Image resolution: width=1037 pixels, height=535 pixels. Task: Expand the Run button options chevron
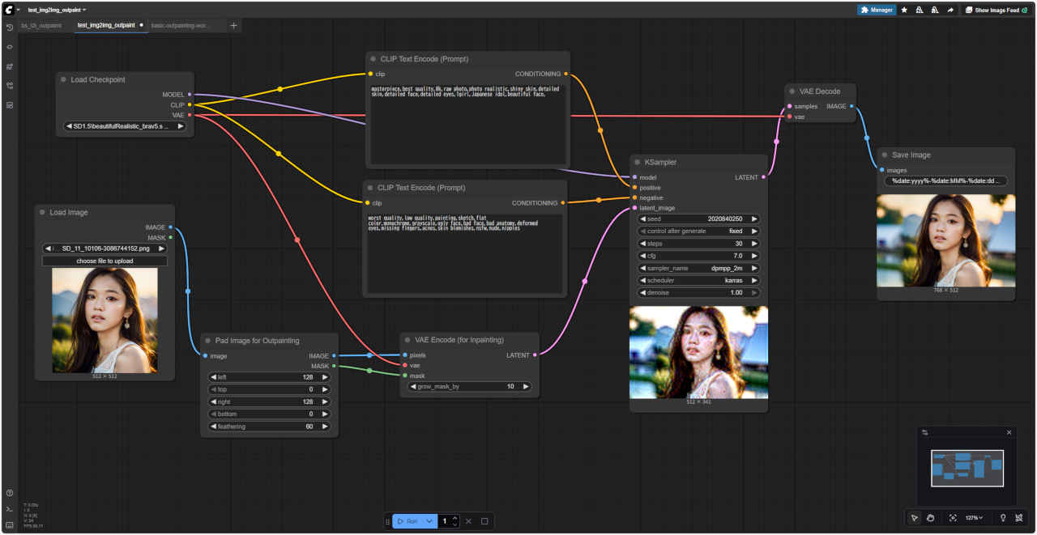(429, 521)
